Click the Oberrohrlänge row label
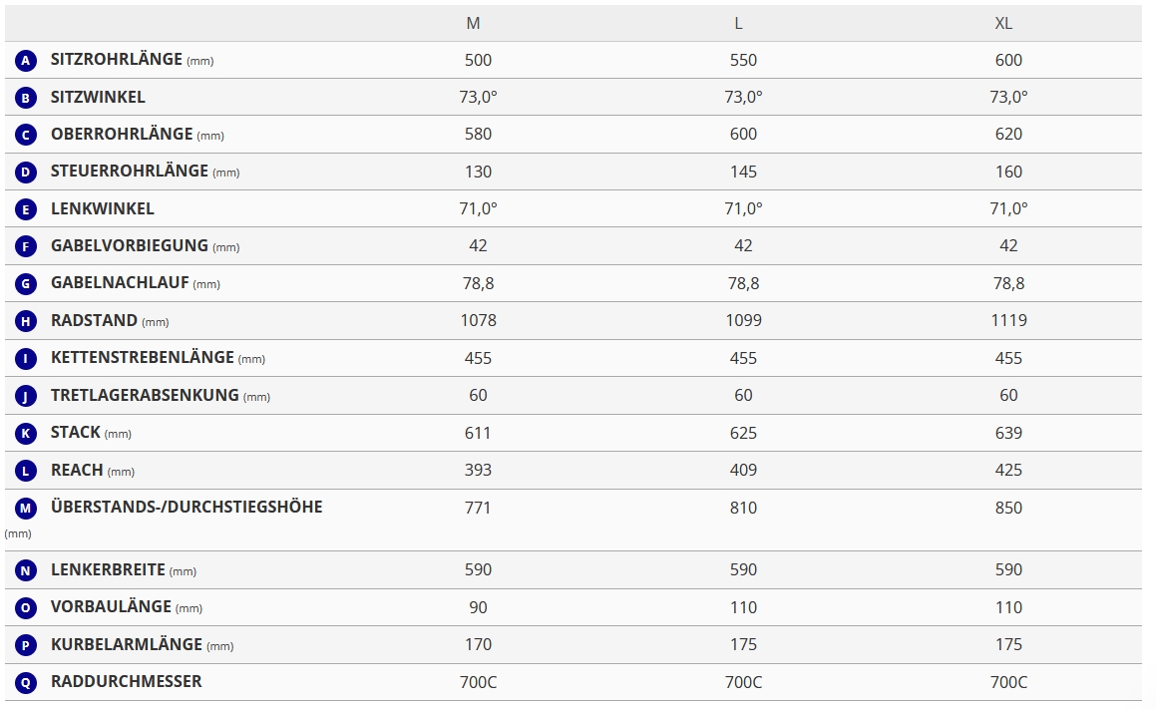 [122, 135]
